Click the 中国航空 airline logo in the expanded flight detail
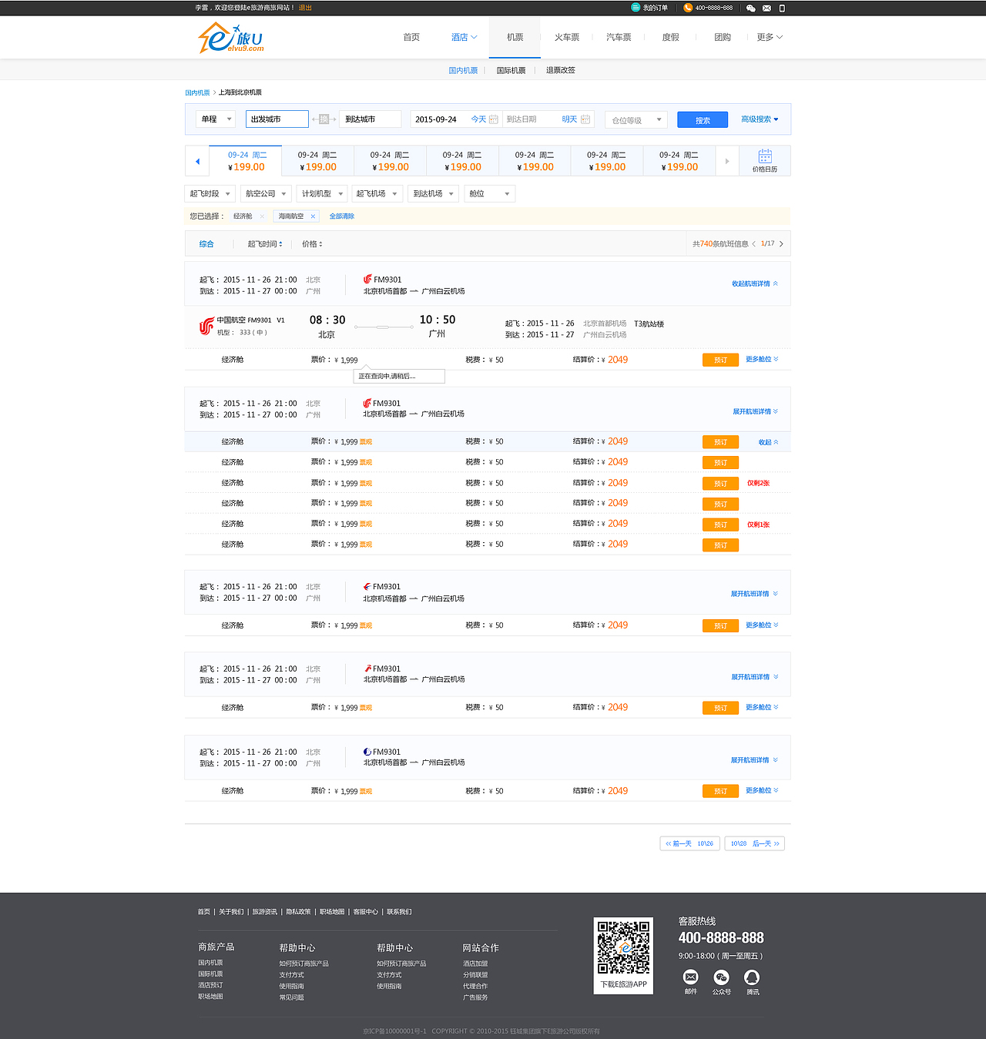This screenshot has height=1039, width=986. tap(206, 326)
